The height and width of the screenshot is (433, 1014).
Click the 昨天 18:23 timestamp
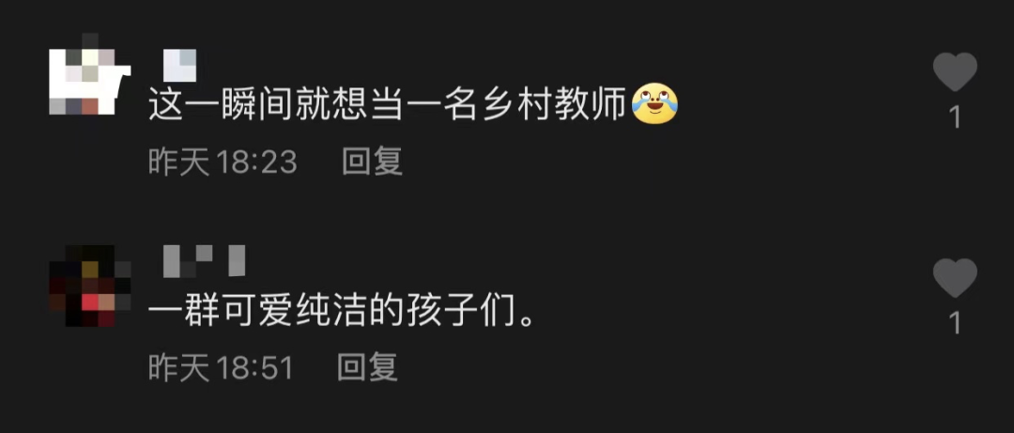pyautogui.click(x=223, y=162)
